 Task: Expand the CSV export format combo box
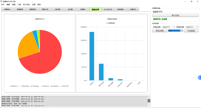point(181,31)
